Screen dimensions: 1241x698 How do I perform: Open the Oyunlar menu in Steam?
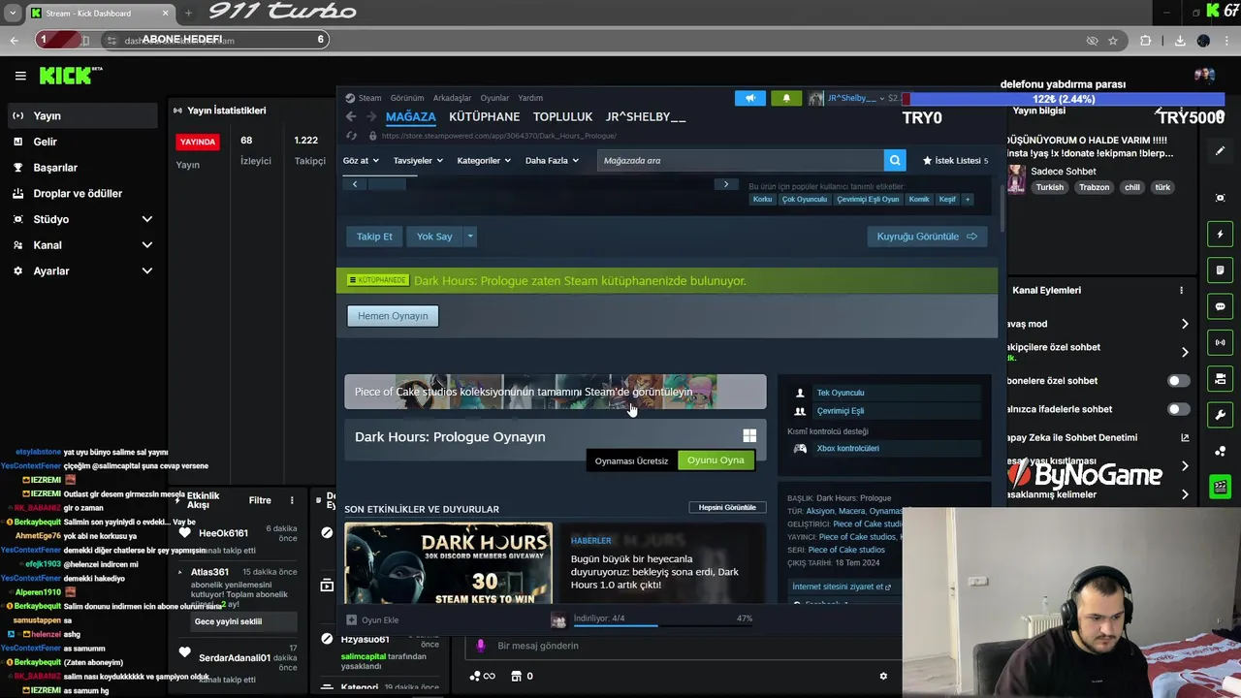click(x=494, y=98)
